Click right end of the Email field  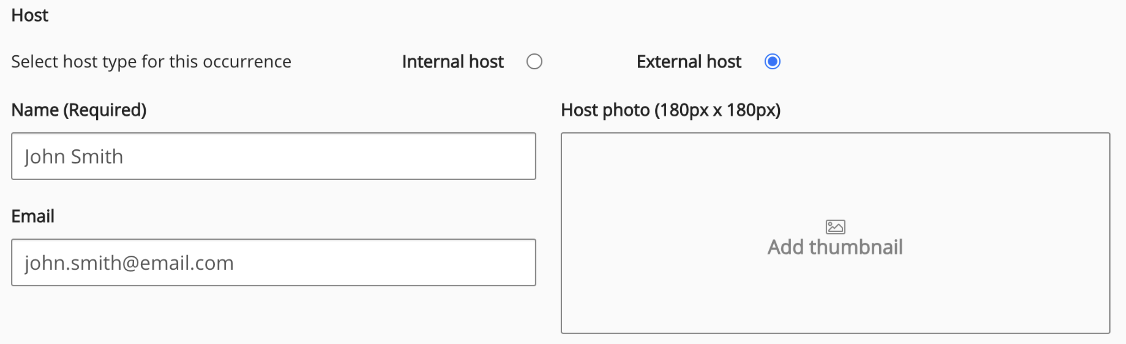(516, 262)
